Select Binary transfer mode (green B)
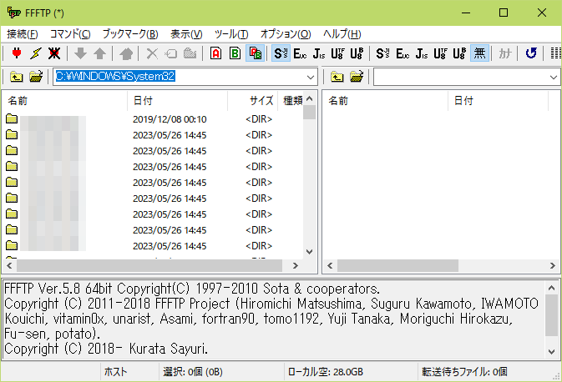Image resolution: width=562 pixels, height=382 pixels. [x=235, y=53]
